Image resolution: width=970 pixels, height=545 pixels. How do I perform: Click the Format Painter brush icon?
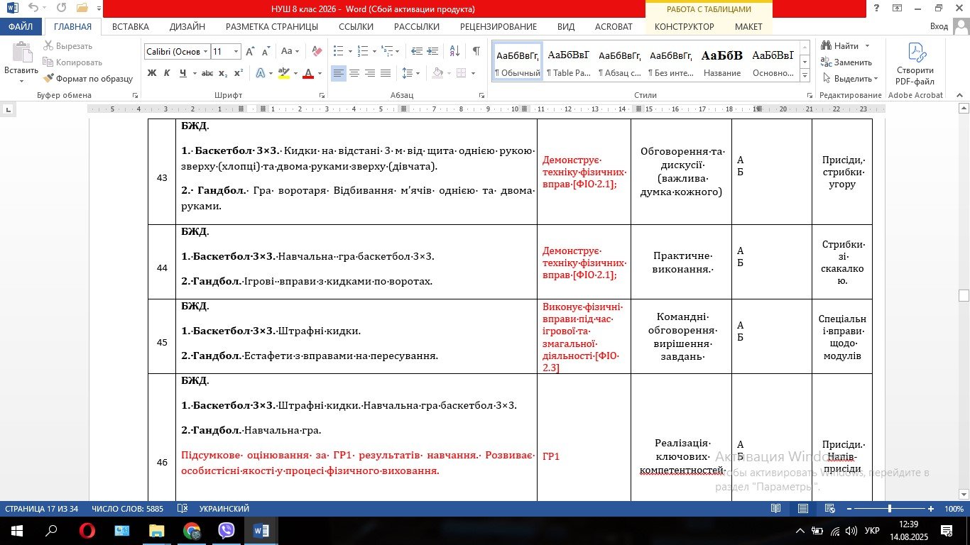49,79
